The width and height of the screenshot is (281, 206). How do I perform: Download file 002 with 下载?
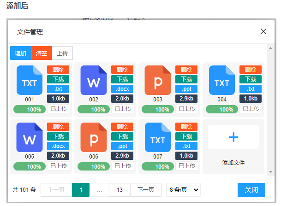(122, 79)
